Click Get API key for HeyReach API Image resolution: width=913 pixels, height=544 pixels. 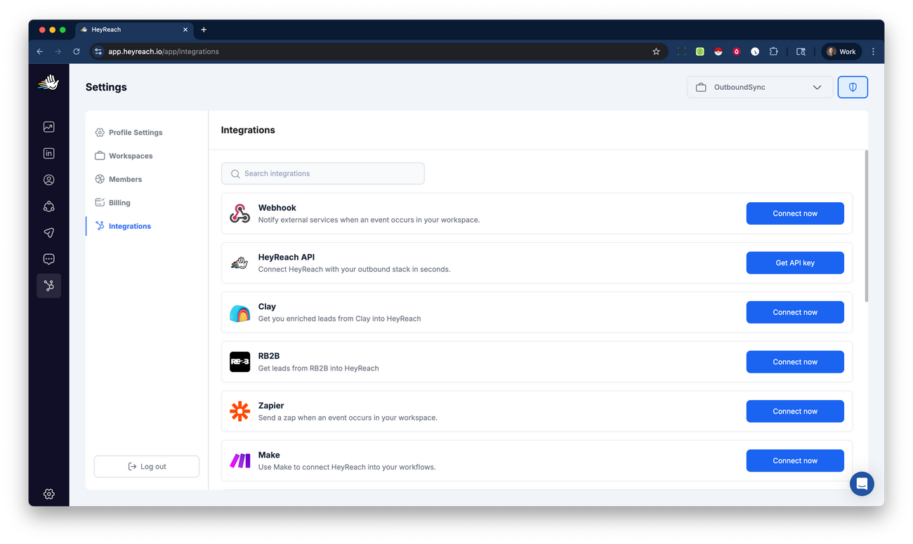pos(795,263)
